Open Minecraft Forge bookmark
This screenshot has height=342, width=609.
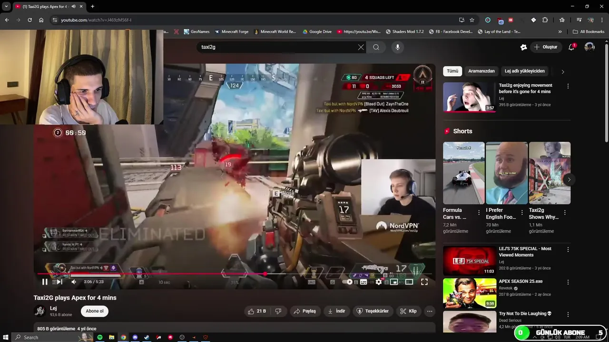coord(232,32)
